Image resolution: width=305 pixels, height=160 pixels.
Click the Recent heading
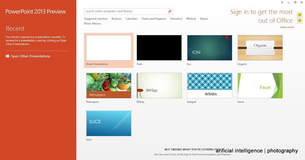coord(15,29)
